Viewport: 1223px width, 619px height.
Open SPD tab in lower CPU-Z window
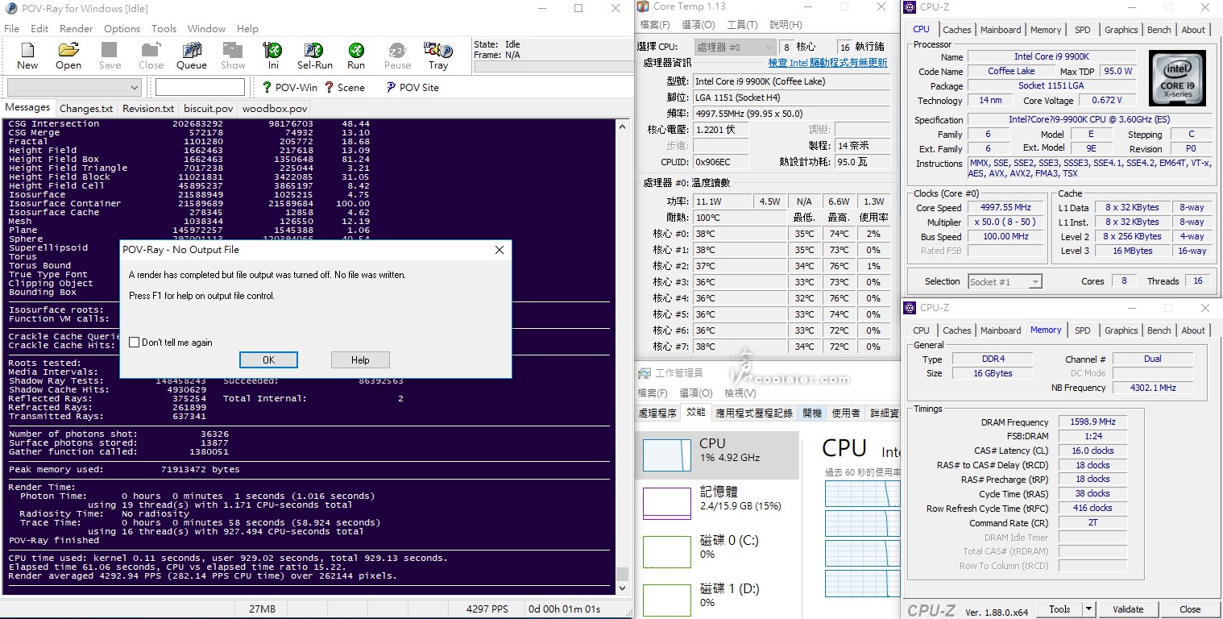tap(1083, 330)
